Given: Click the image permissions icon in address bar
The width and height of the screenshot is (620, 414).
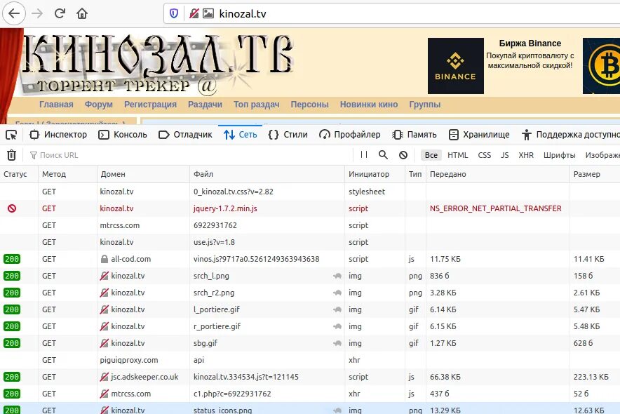Looking at the screenshot, I should [x=208, y=13].
